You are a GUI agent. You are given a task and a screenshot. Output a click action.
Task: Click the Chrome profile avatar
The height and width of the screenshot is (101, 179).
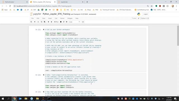173,6
